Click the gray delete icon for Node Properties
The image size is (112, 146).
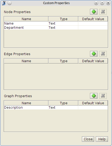click(103, 12)
